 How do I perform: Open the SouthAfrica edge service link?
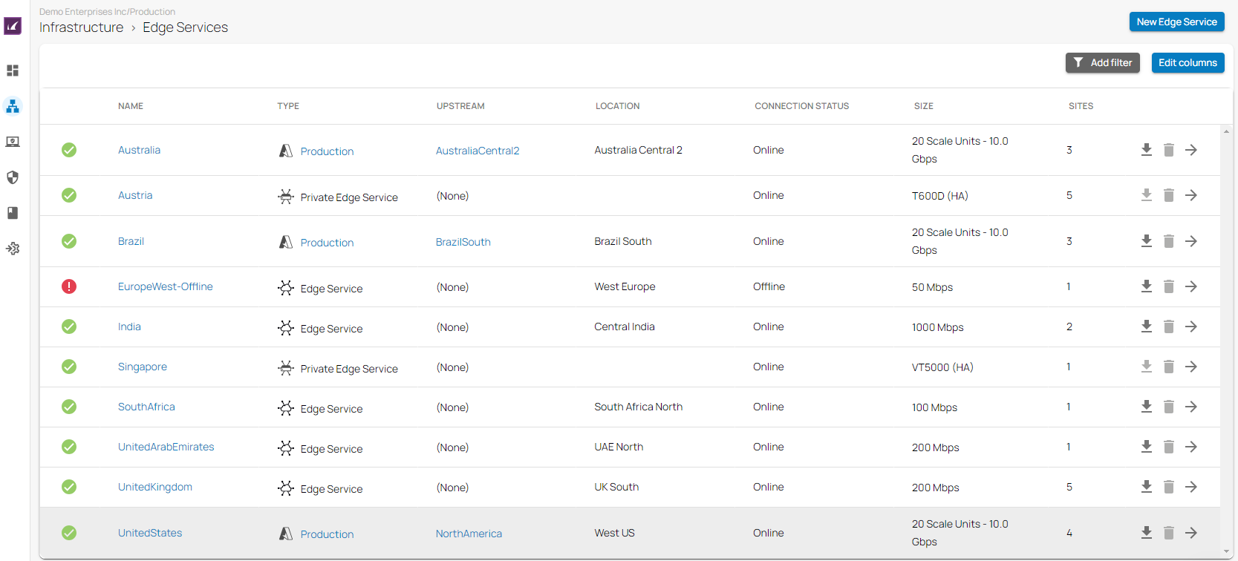coord(146,407)
